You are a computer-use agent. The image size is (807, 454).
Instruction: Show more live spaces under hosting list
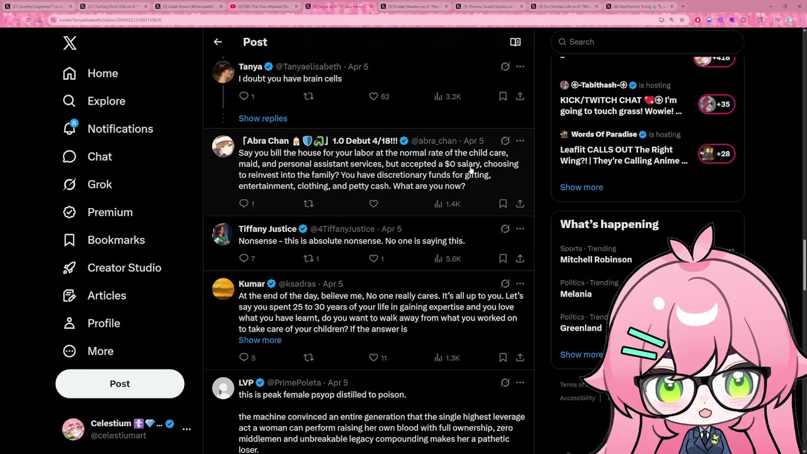pos(581,187)
